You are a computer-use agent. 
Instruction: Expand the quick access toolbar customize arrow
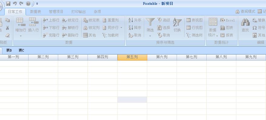[x=37, y=3]
